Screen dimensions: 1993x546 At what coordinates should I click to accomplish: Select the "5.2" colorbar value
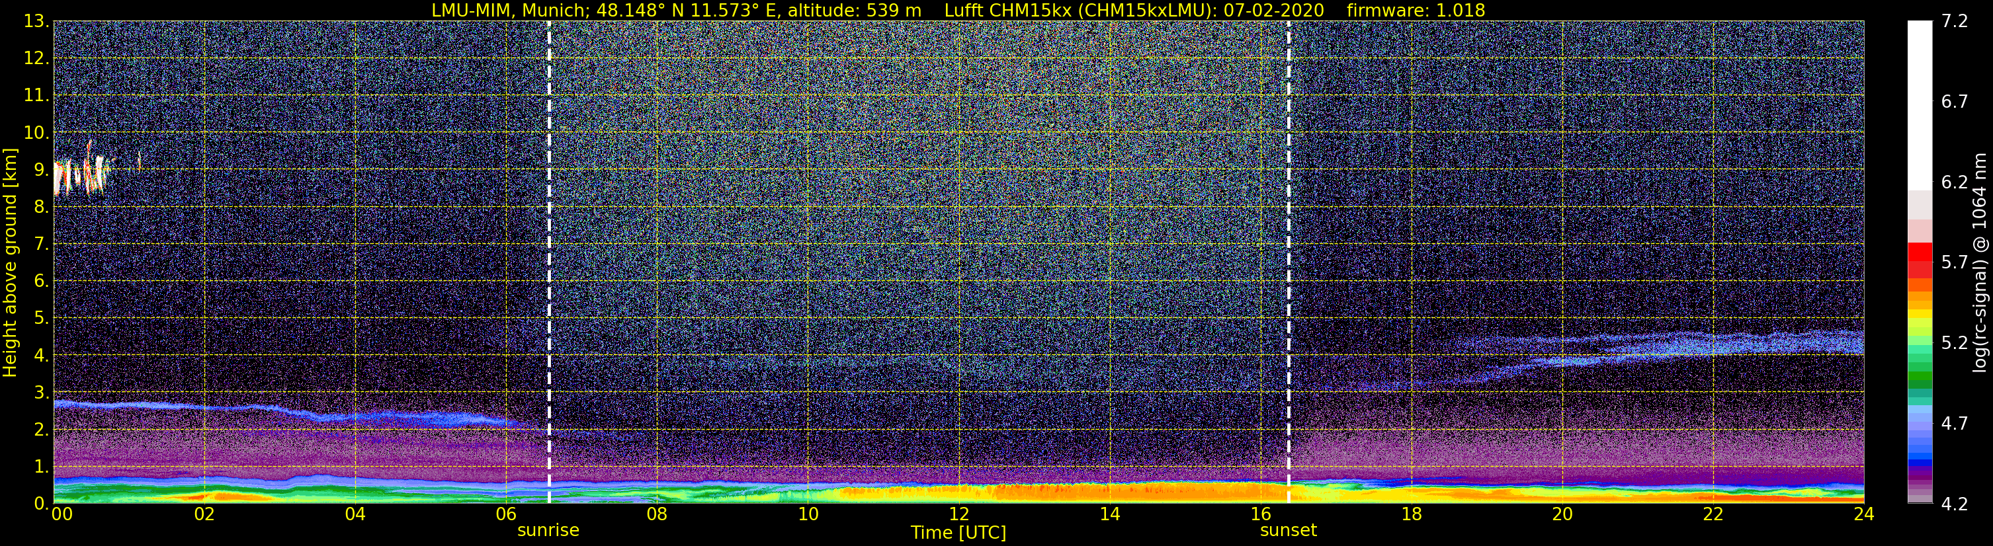coord(1955,343)
